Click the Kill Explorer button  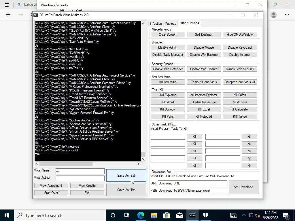168,95
